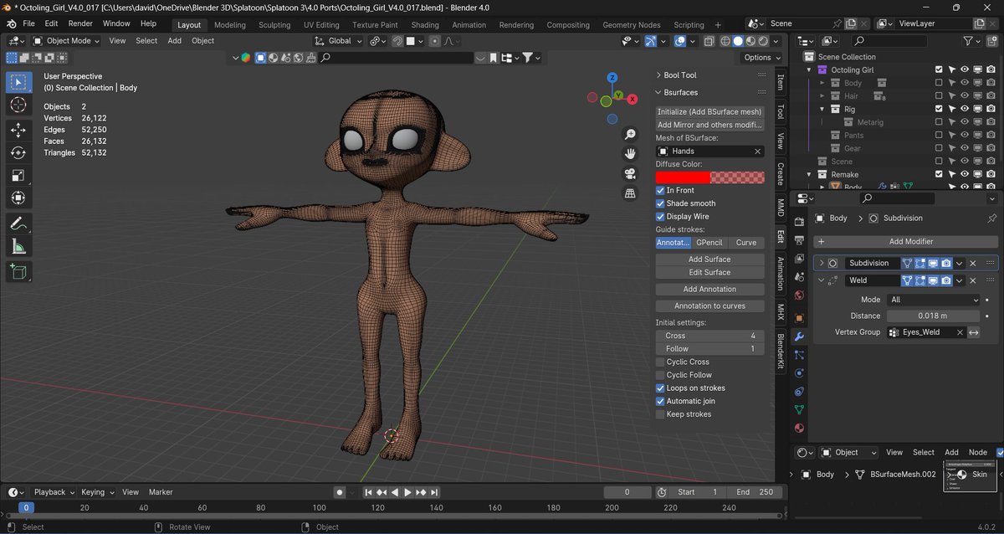Screen dimensions: 1004x534
Task: Select the Move tool
Action: 18,130
